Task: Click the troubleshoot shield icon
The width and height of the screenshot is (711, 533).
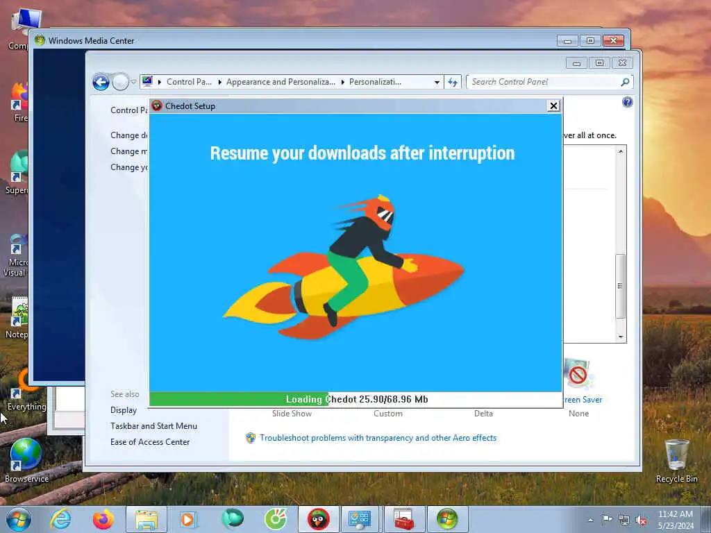Action: 250,438
